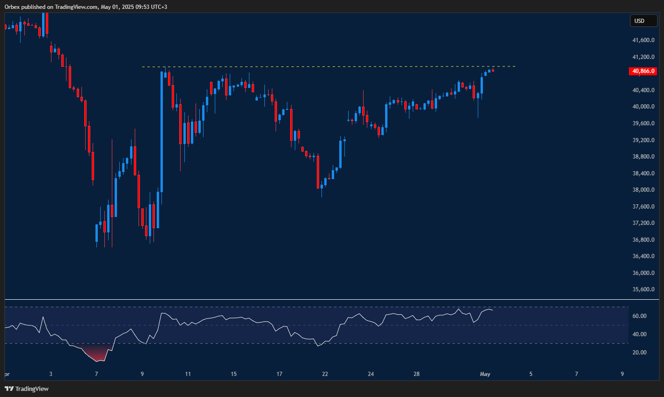Select the date label 22 on axis
The width and height of the screenshot is (664, 397).
pos(325,374)
